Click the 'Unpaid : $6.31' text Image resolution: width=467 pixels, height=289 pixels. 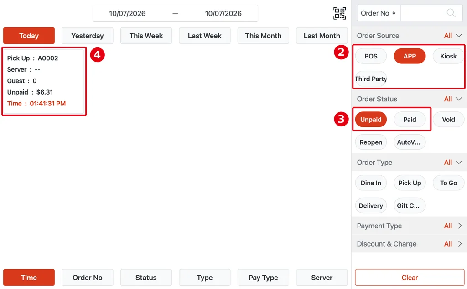pyautogui.click(x=30, y=92)
